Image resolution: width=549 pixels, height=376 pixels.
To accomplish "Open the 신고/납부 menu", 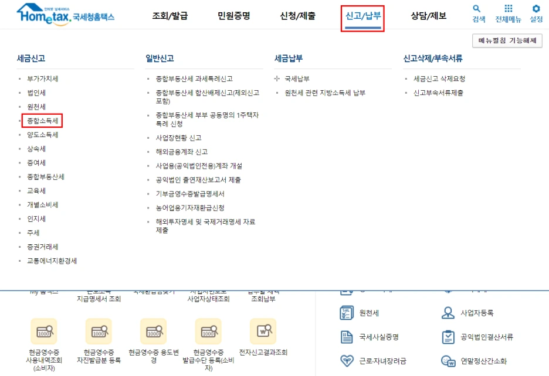I will [x=362, y=15].
